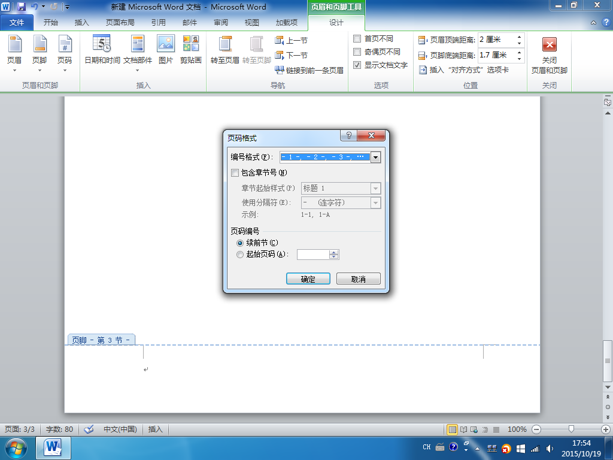Screen dimensions: 613x460
Task: Click zoom in plus button
Action: (606, 429)
